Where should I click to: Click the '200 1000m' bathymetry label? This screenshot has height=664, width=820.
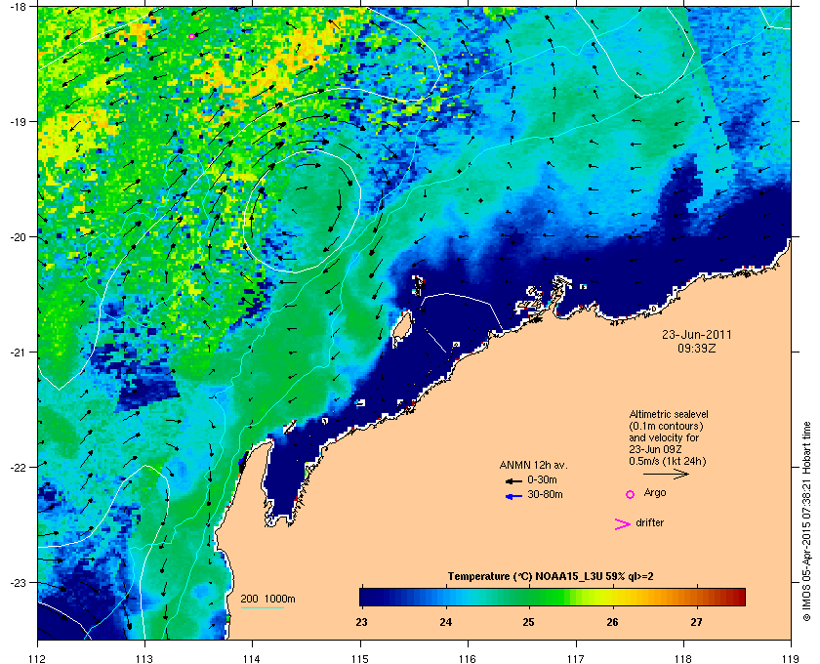(267, 600)
